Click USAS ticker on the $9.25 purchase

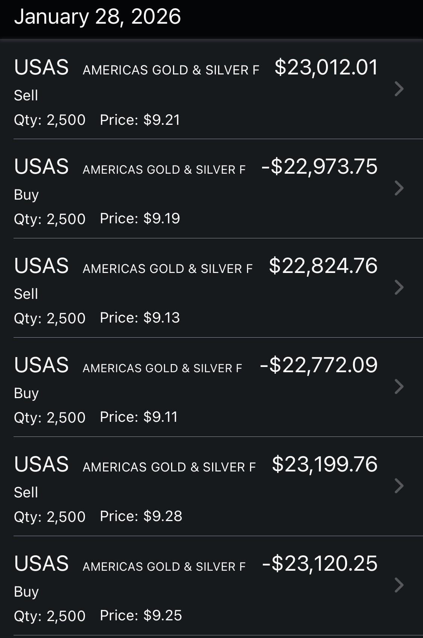[x=41, y=564]
